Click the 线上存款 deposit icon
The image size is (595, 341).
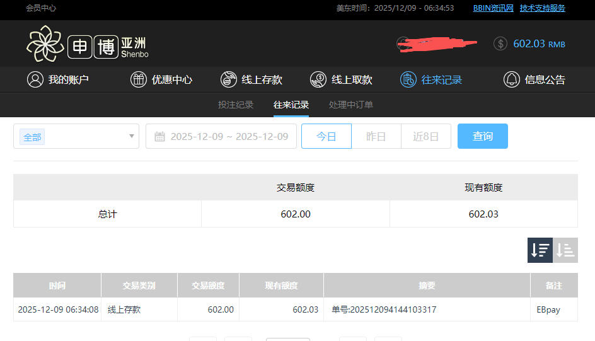pos(229,79)
